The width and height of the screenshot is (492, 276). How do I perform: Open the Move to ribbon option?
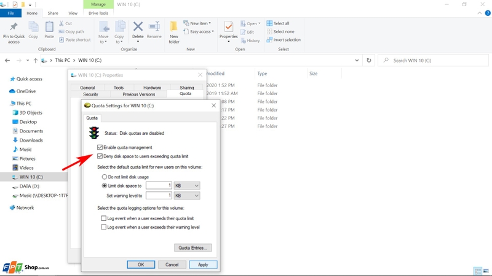click(103, 32)
